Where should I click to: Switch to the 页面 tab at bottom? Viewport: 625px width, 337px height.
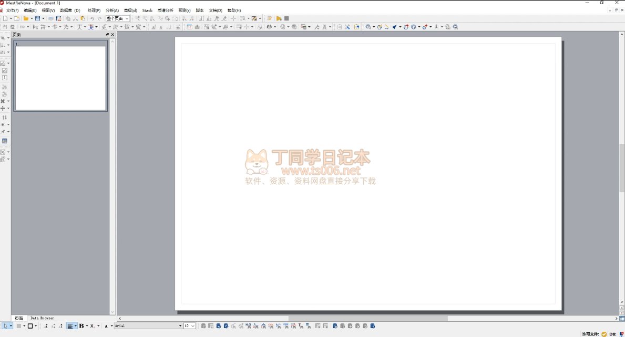[19, 318]
